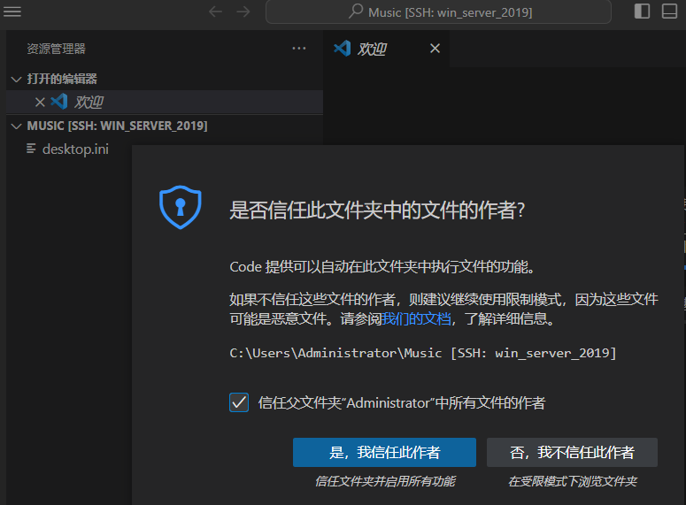Click the desktop.ini file icon

31,149
